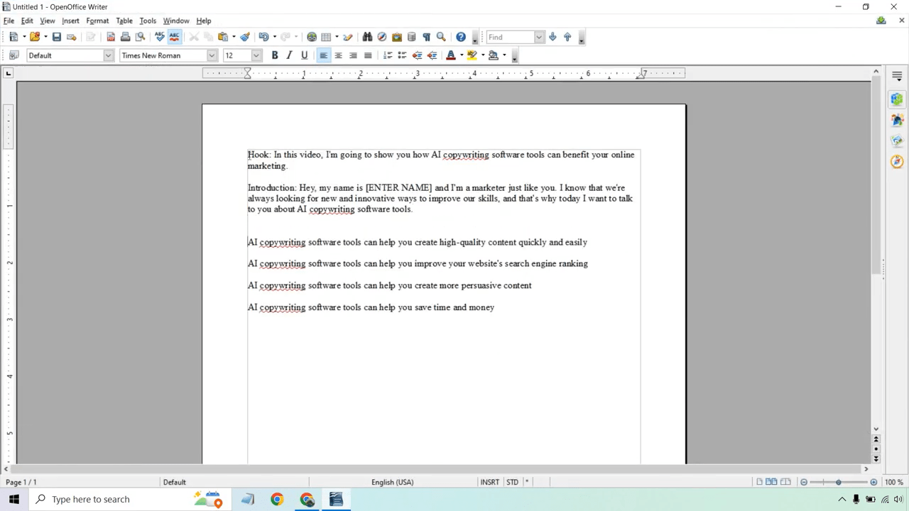Open the font size dropdown
This screenshot has width=909, height=511.
tap(256, 55)
